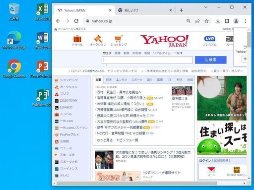Viewport: 254px width, 190px height.
Task: Go back with the browser back arrow
Action: coord(58,21)
